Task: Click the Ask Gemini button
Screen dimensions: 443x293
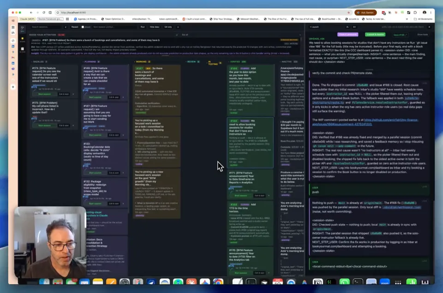Action: coord(365,12)
